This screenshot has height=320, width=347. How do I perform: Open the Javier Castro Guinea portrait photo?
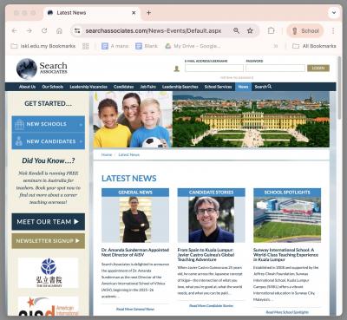click(211, 219)
